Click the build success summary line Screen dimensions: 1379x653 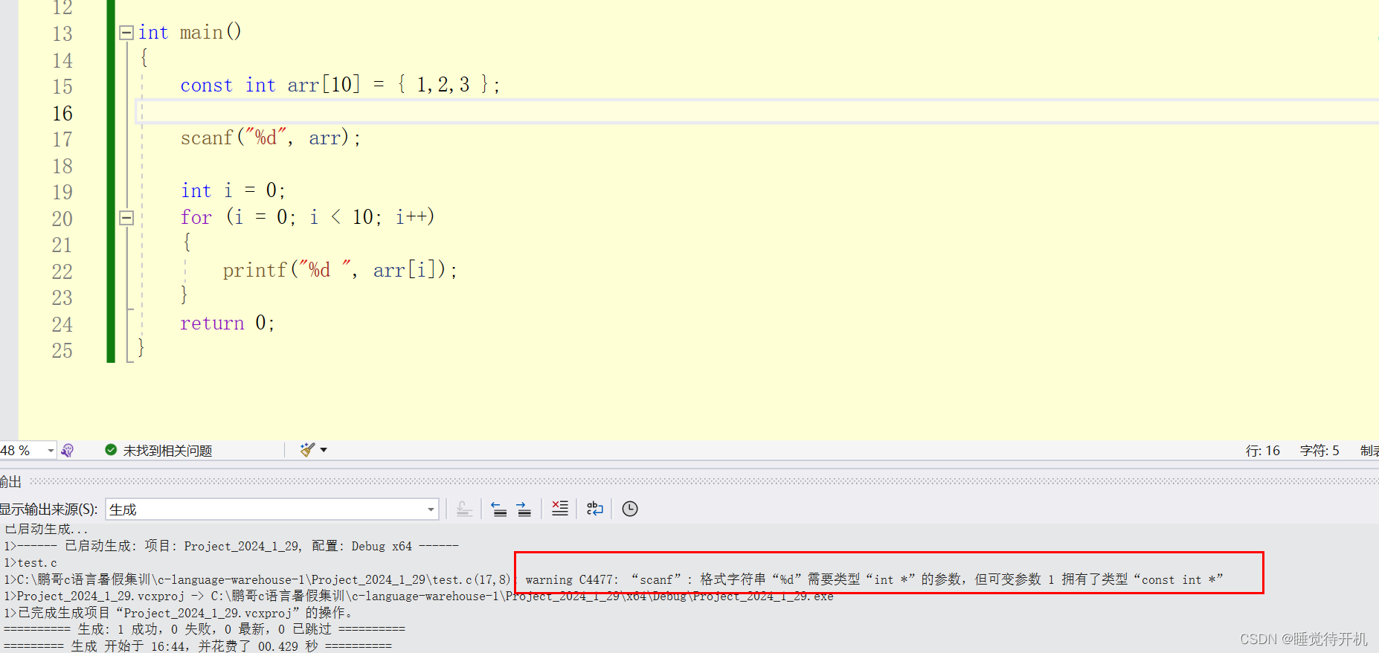205,629
